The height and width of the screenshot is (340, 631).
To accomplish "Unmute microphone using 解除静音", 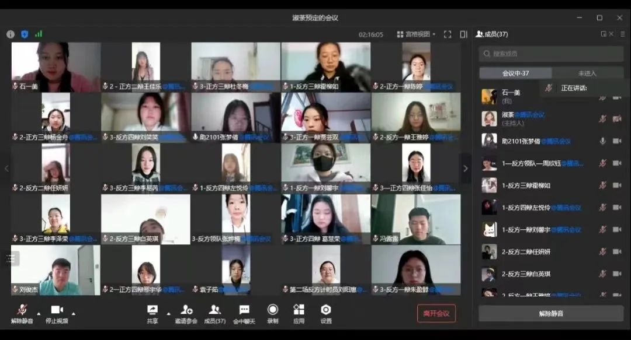I will [22, 310].
